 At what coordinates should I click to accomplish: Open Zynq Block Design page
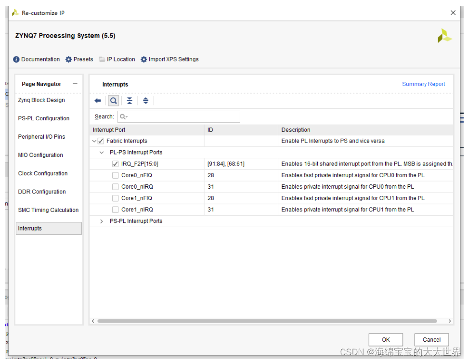coord(41,100)
